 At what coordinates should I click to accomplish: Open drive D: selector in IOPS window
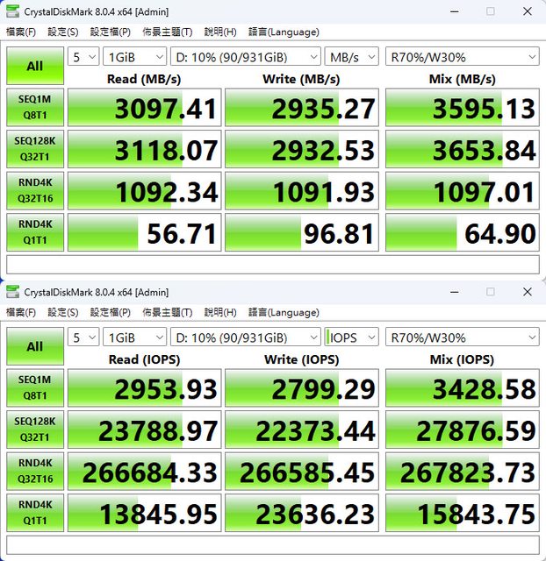pyautogui.click(x=248, y=337)
